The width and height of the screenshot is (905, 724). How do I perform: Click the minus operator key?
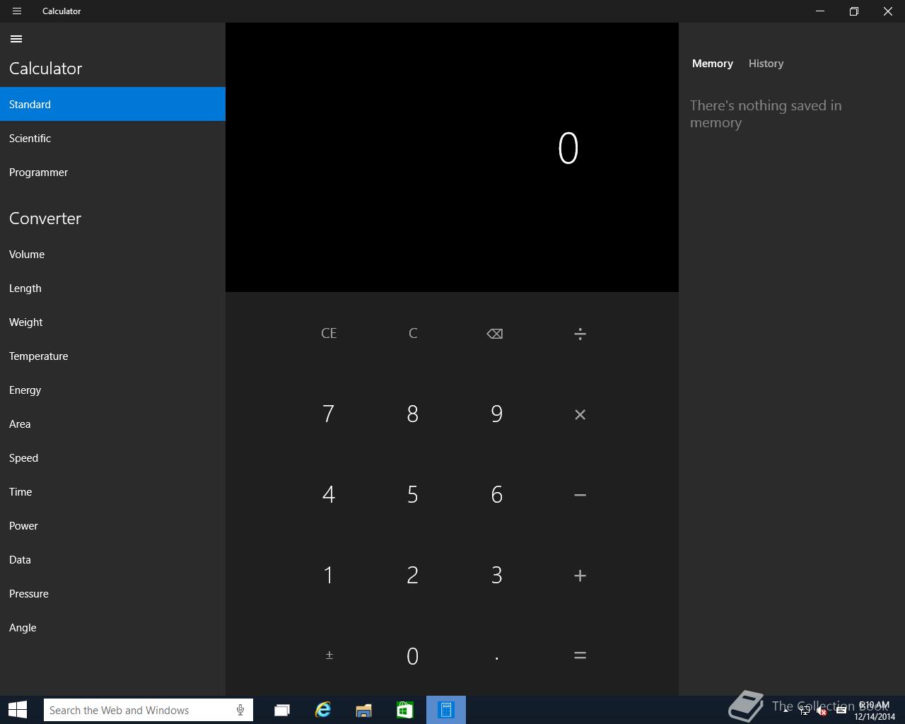point(580,495)
